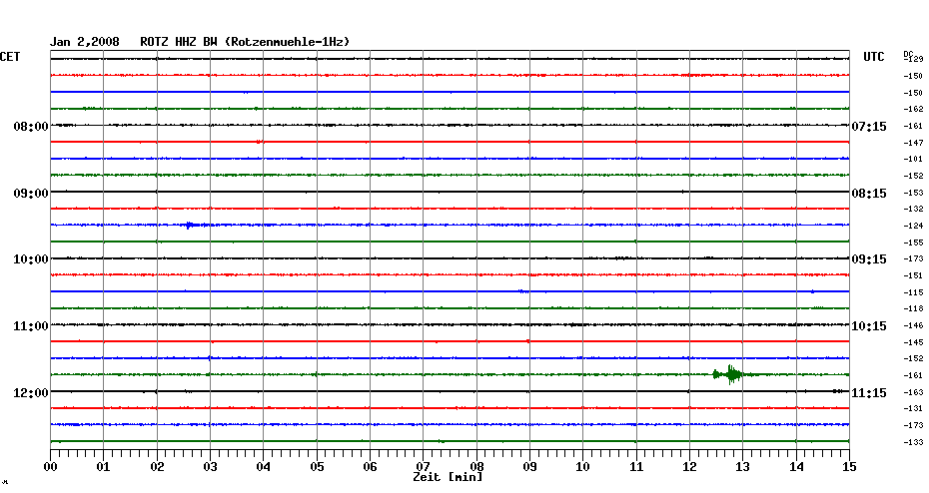Click the 08:15 UTC time label
This screenshot has width=929, height=493.
click(x=869, y=193)
